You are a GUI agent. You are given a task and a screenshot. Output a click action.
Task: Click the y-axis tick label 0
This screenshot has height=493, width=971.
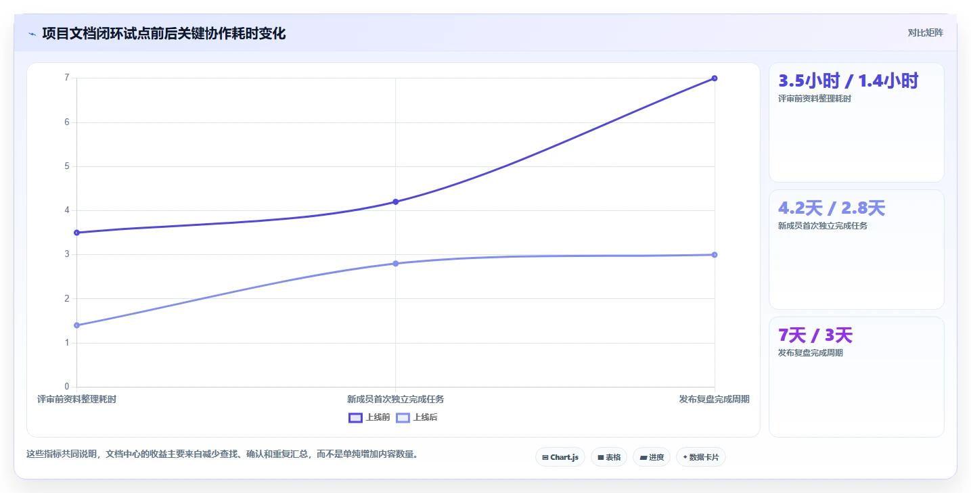coord(67,387)
